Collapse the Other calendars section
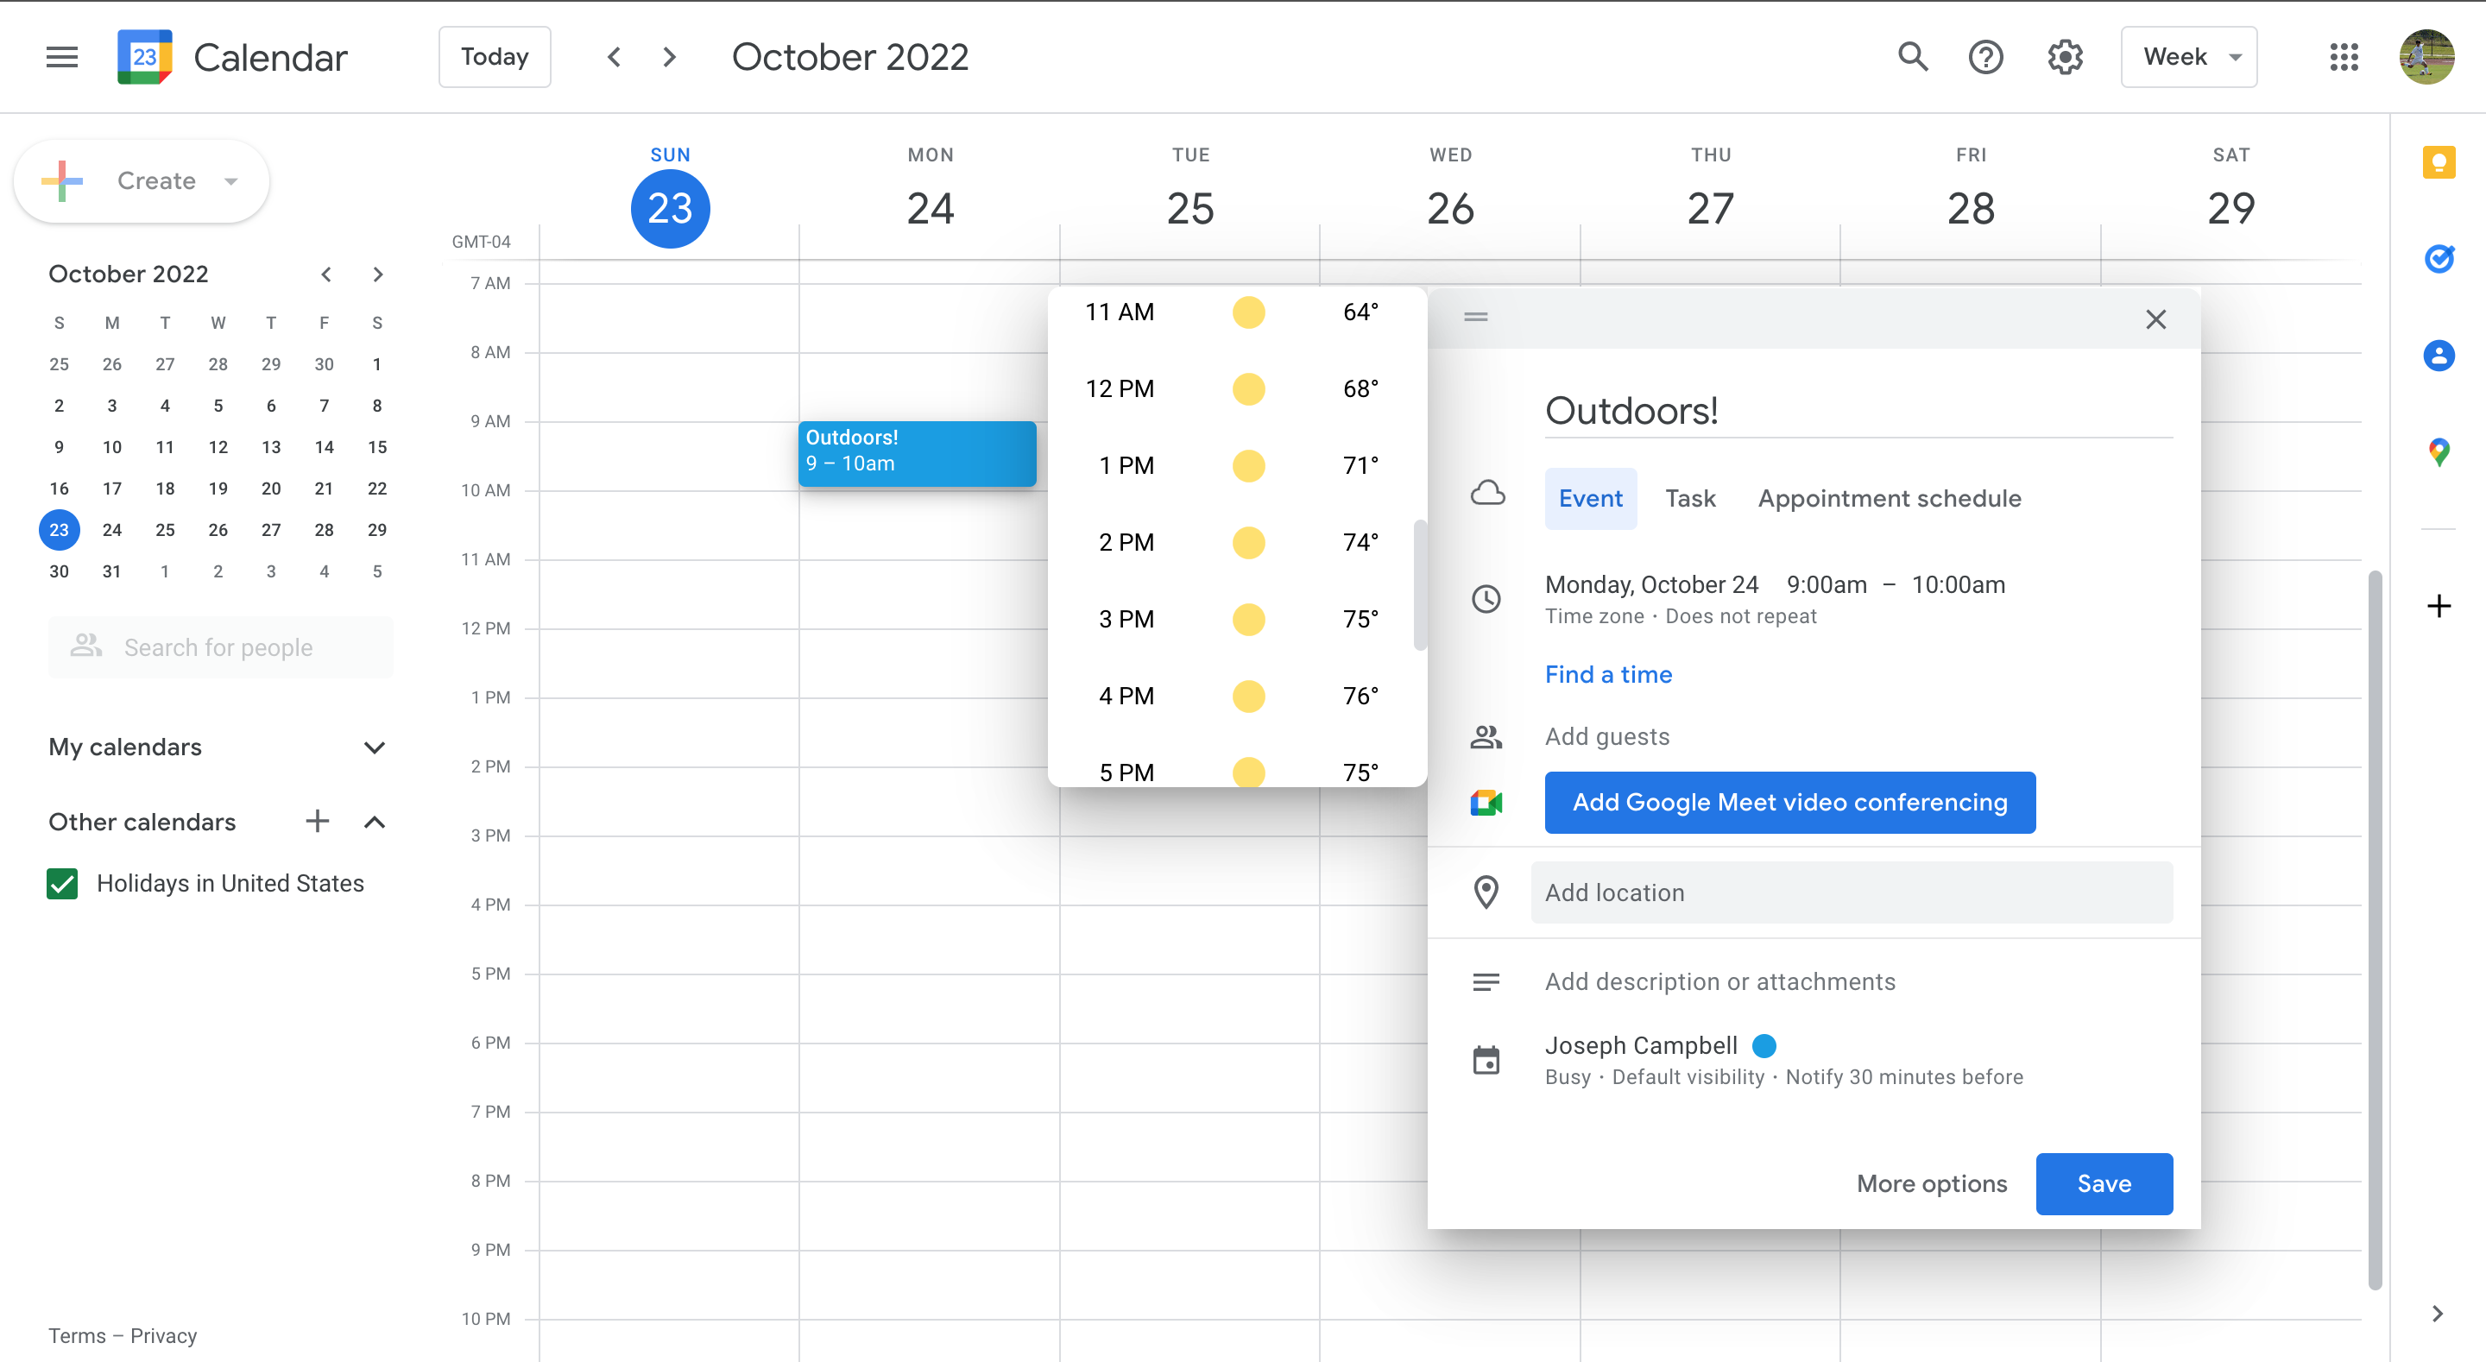This screenshot has height=1362, width=2486. (x=375, y=823)
